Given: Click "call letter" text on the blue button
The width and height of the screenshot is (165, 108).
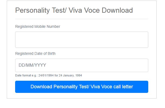Looking at the screenshot, I should coord(123,87).
